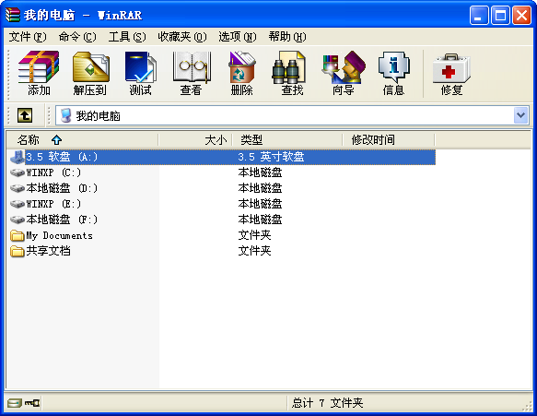
Task: Click the 添加 (Add) toolbar icon
Action: (x=39, y=67)
